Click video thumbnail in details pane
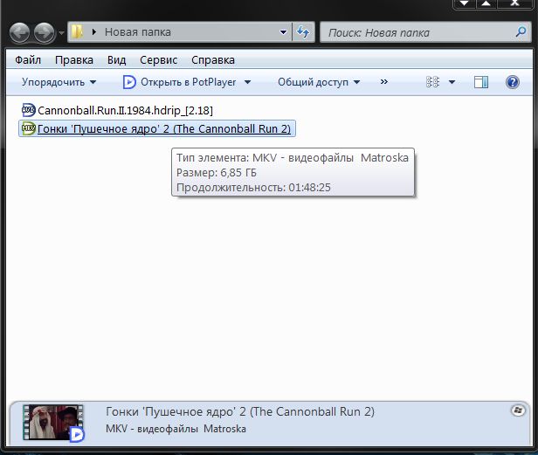The width and height of the screenshot is (538, 455). (52, 423)
